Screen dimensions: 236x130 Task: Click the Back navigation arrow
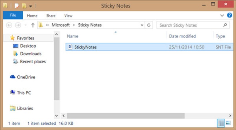tap(9, 25)
